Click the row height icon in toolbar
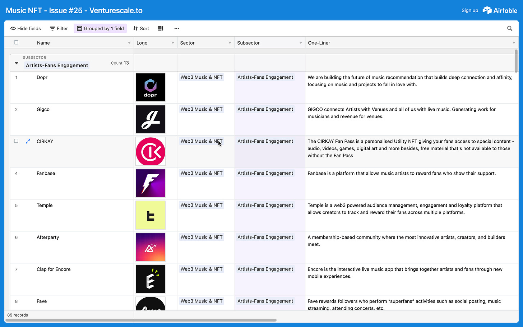Viewport: 523px width, 327px height. (161, 28)
